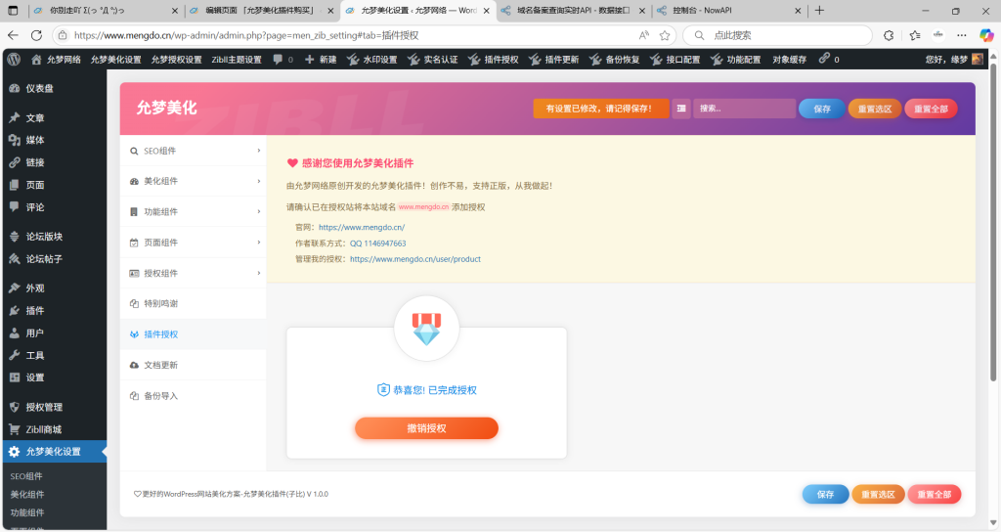Open 插件授权 in admin bar
This screenshot has height=532, width=1001.
[x=494, y=60]
